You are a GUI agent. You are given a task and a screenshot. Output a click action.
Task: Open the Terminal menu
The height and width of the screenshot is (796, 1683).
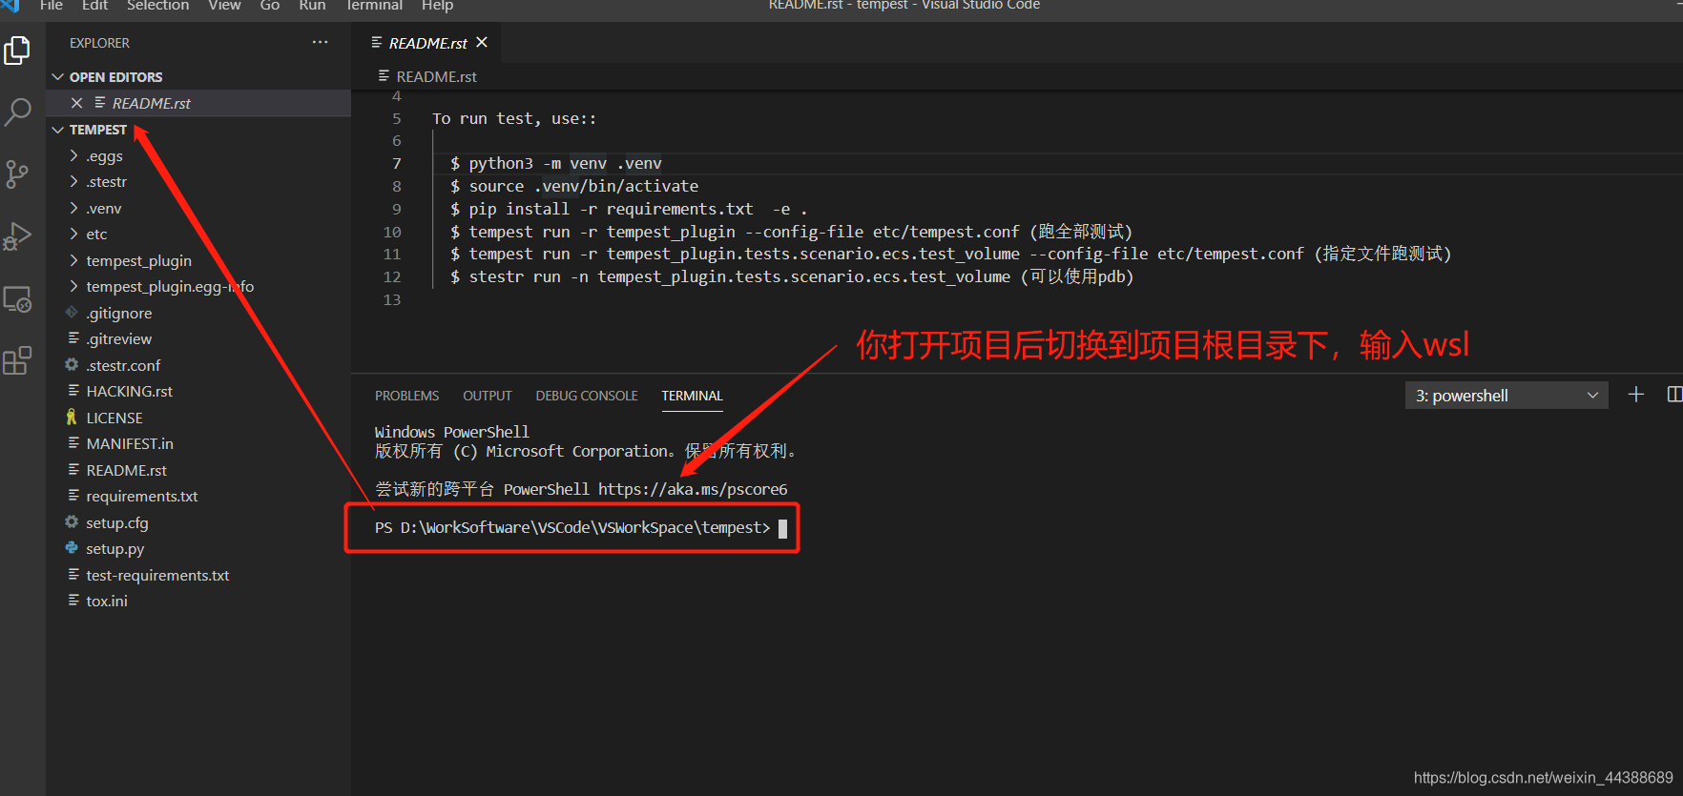(374, 6)
